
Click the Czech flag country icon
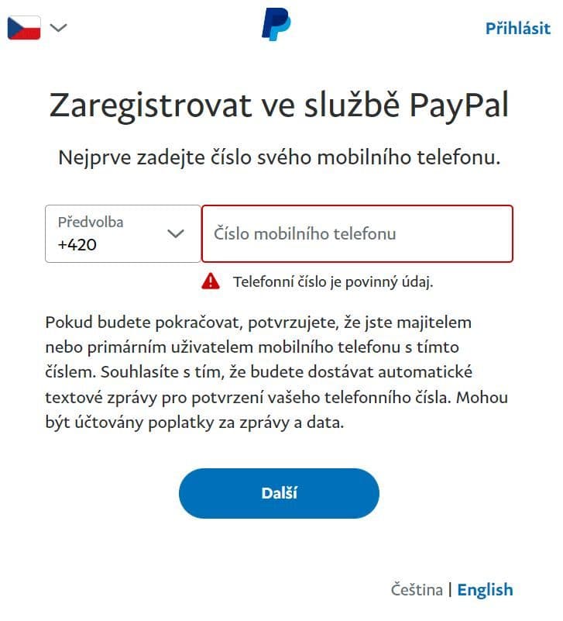tap(24, 28)
